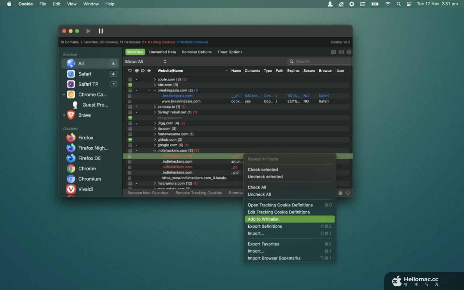Image resolution: width=464 pixels, height=290 pixels.
Task: Switch to Timer Options tab
Action: [230, 52]
